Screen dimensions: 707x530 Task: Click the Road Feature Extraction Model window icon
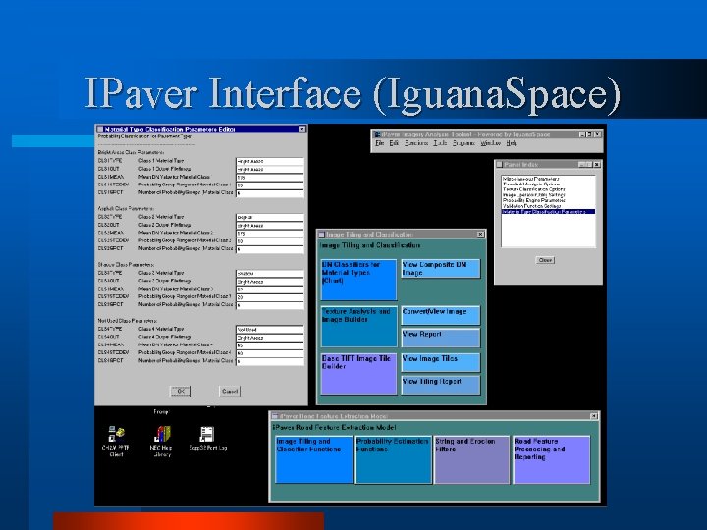pos(275,416)
